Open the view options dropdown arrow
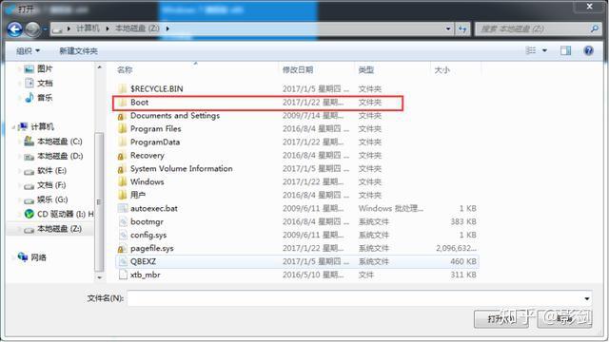The height and width of the screenshot is (342, 609). click(544, 50)
